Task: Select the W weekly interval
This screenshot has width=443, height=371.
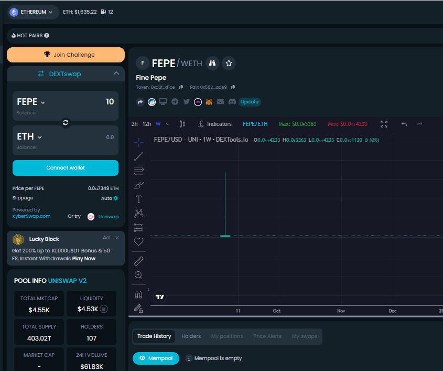Action: pyautogui.click(x=158, y=124)
